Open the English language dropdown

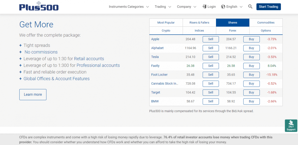(x=232, y=7)
